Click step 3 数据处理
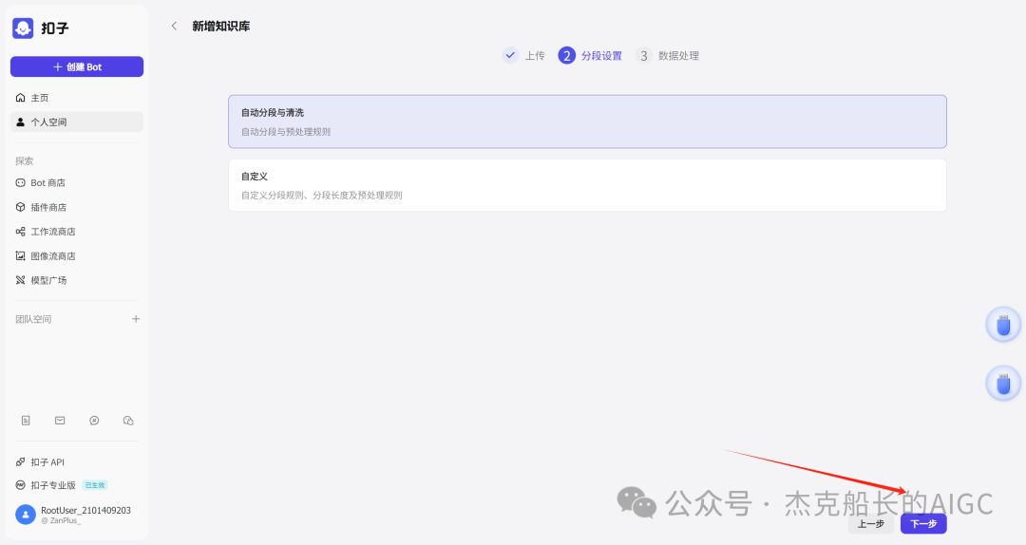The width and height of the screenshot is (1026, 545). pyautogui.click(x=668, y=56)
